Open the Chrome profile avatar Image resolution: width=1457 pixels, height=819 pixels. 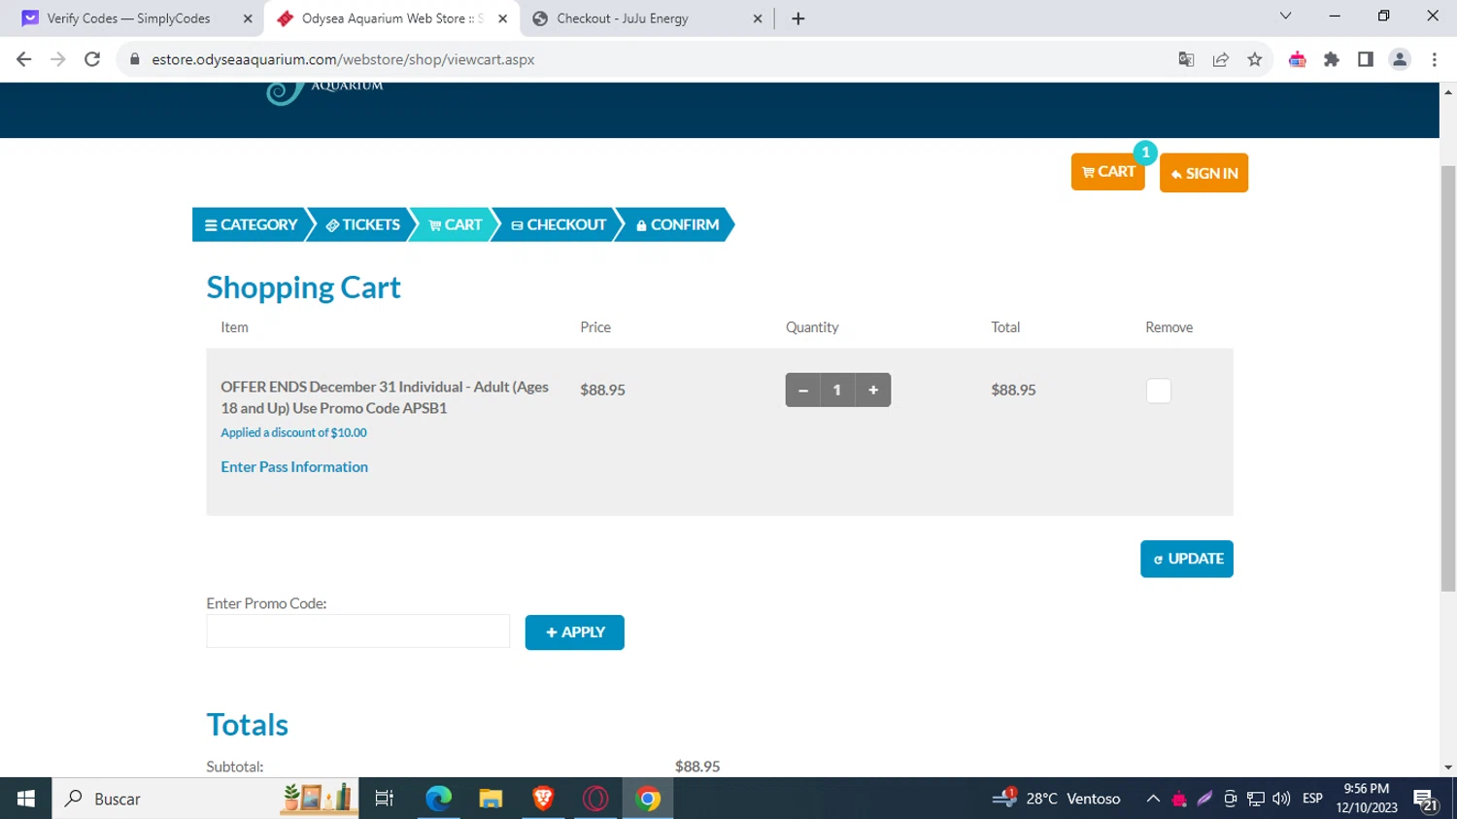click(1400, 59)
